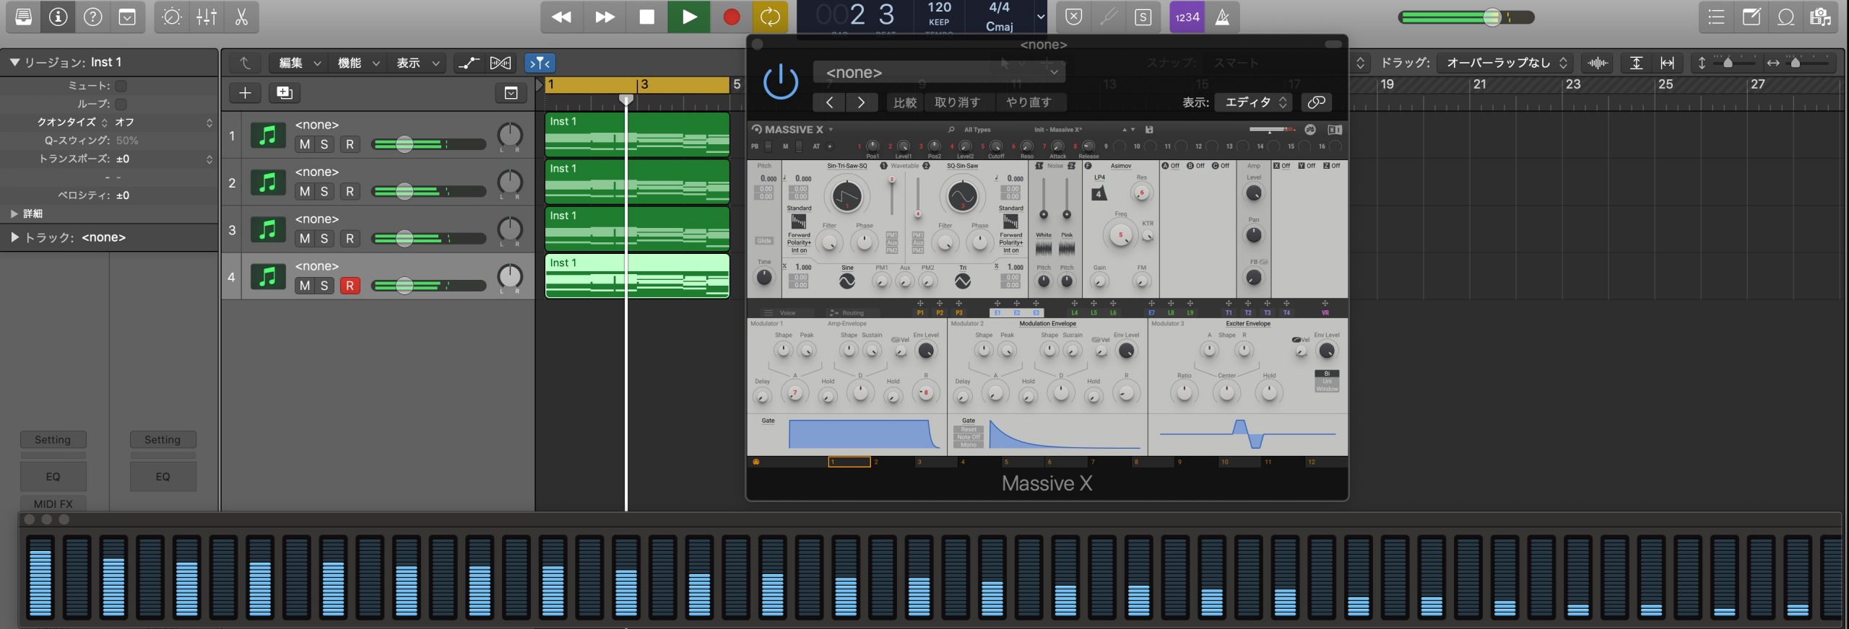Click the plugin link chain icon
The image size is (1849, 629).
point(1316,102)
